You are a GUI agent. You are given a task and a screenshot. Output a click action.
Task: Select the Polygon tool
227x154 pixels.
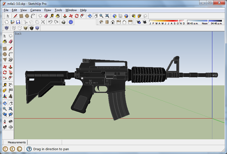tap(5, 60)
